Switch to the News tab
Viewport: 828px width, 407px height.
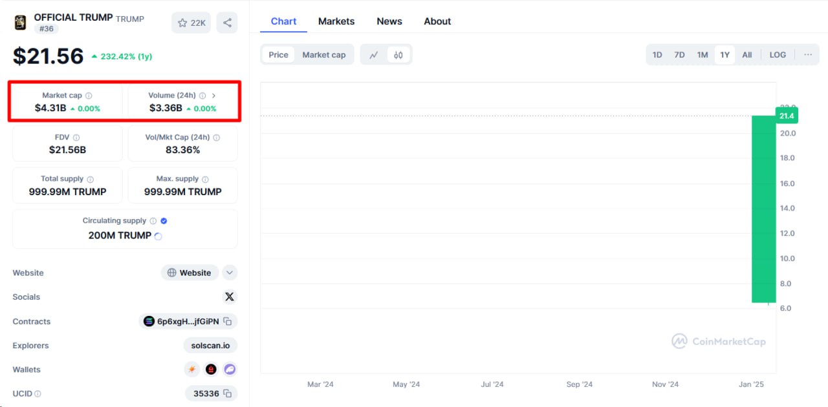(389, 21)
